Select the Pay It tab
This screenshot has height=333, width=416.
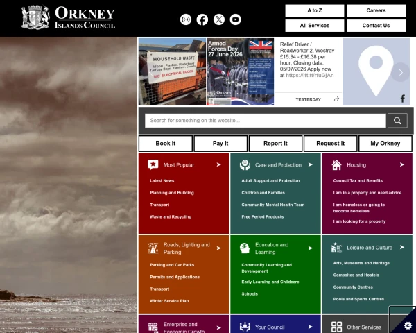click(x=220, y=144)
